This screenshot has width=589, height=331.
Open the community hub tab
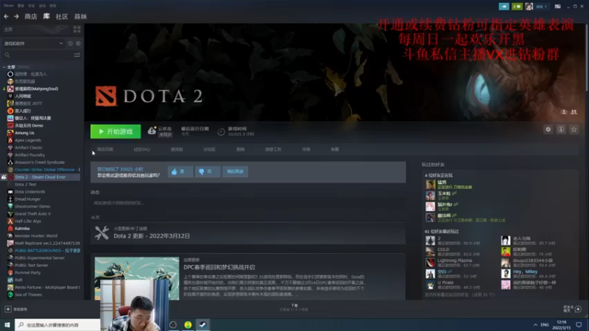coord(142,149)
